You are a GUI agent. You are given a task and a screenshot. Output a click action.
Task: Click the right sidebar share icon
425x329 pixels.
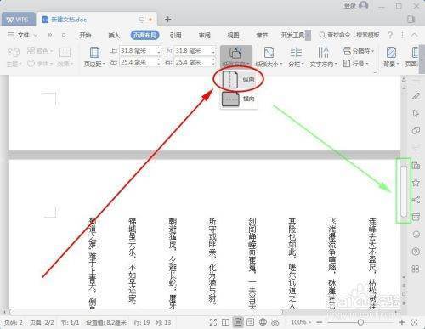pyautogui.click(x=416, y=200)
